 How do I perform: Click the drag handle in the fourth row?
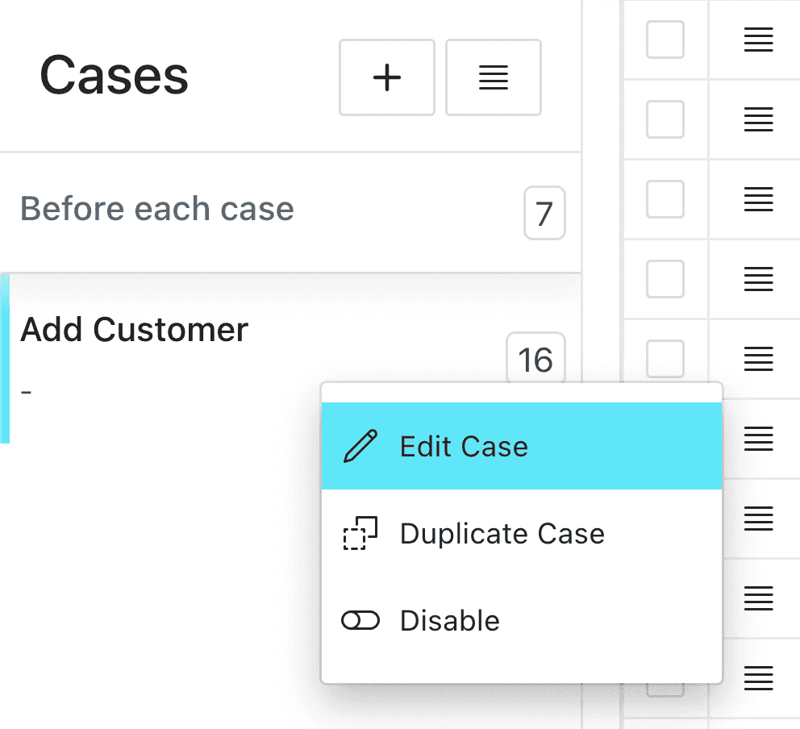tap(758, 279)
